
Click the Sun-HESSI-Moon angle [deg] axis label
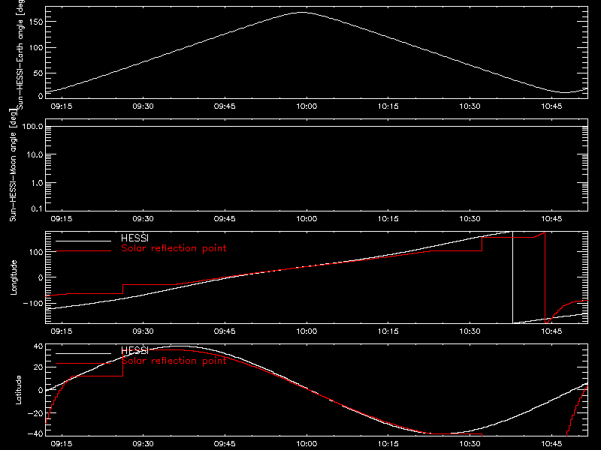[13, 164]
